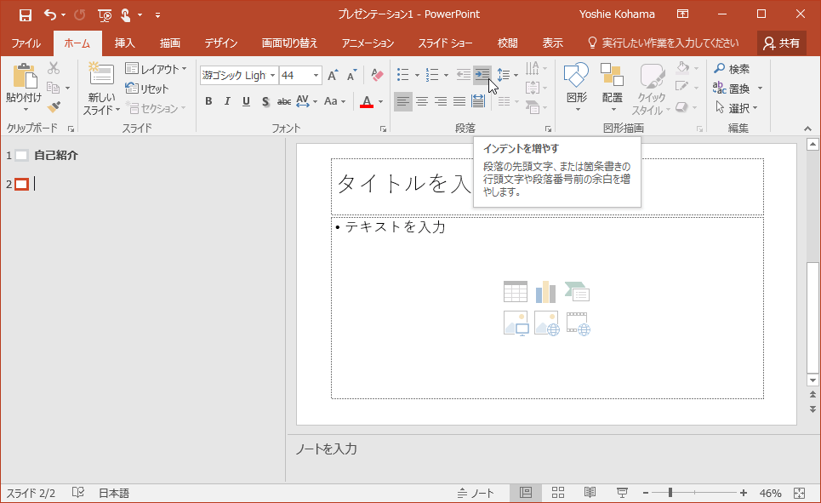The height and width of the screenshot is (503, 821).
Task: Adjust the zoom slider handle
Action: click(x=670, y=493)
